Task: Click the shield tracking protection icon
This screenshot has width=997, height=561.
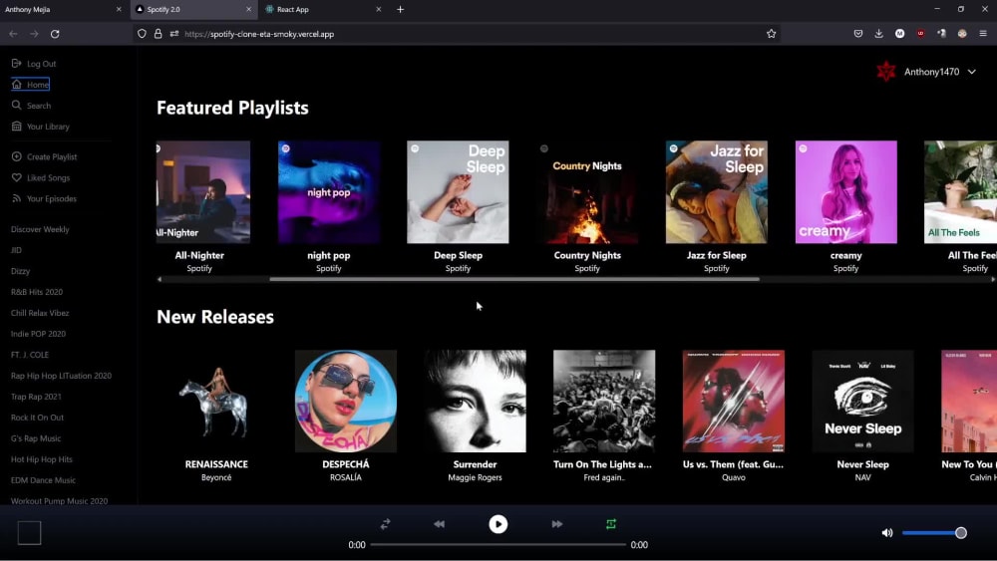Action: [x=142, y=34]
